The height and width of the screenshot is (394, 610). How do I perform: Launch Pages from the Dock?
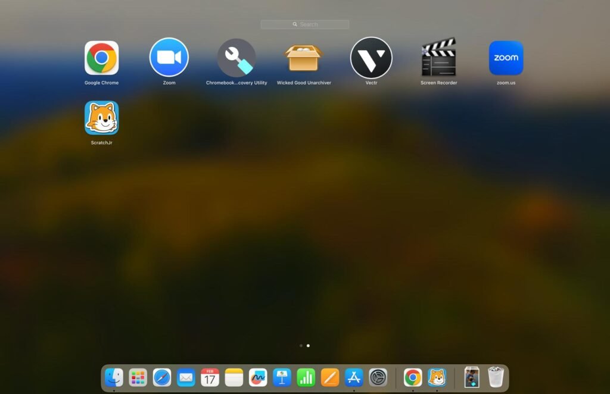(x=330, y=377)
